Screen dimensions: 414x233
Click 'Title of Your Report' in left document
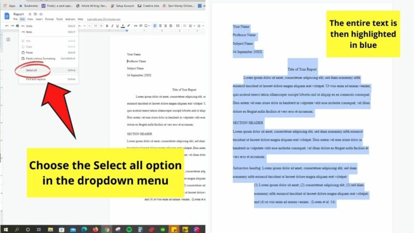pyautogui.click(x=184, y=90)
